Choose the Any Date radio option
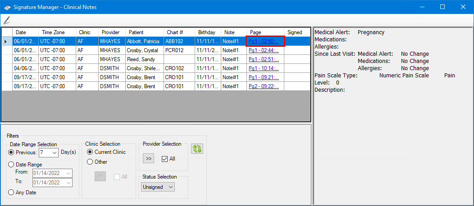Image resolution: width=474 pixels, height=206 pixels. 12,193
